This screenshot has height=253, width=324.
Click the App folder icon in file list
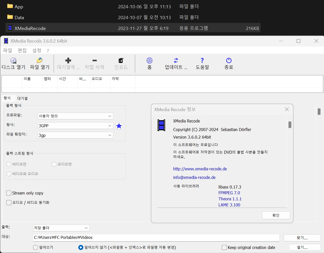tap(10, 6)
